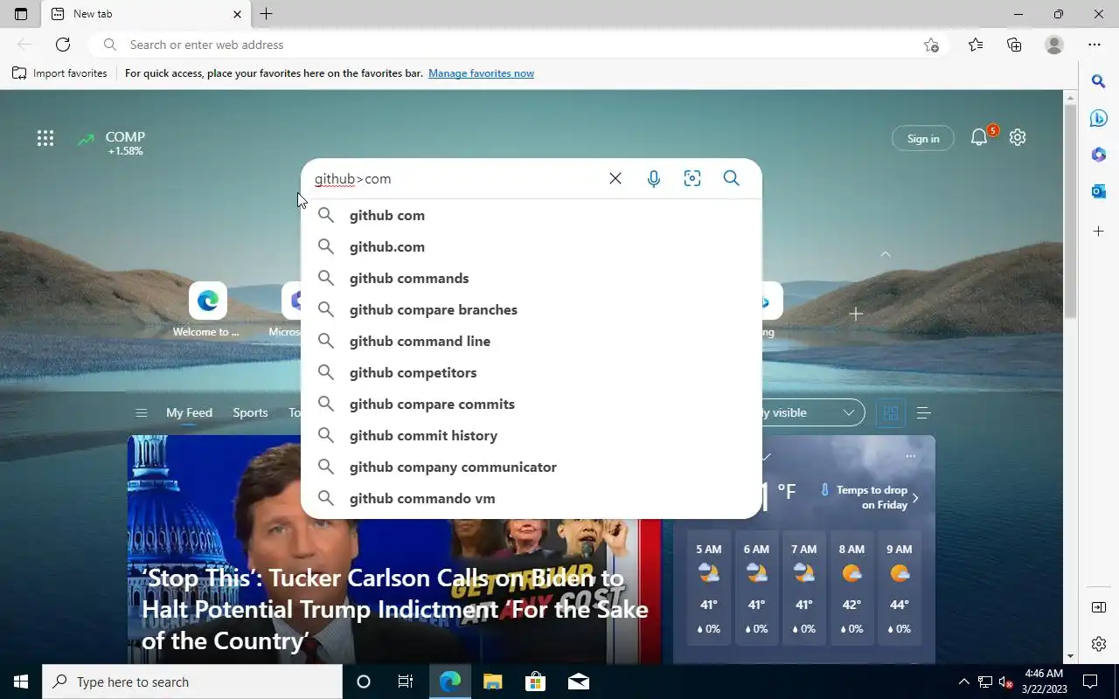Click the Refresh page button

point(63,45)
